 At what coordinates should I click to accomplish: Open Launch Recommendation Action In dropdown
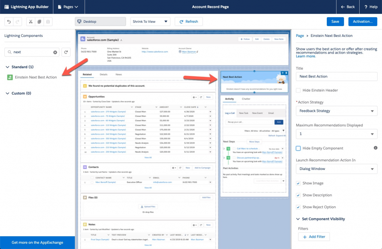coord(336,169)
